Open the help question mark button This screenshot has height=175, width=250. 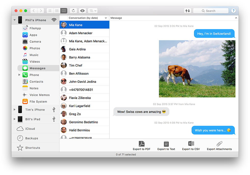coord(233,11)
